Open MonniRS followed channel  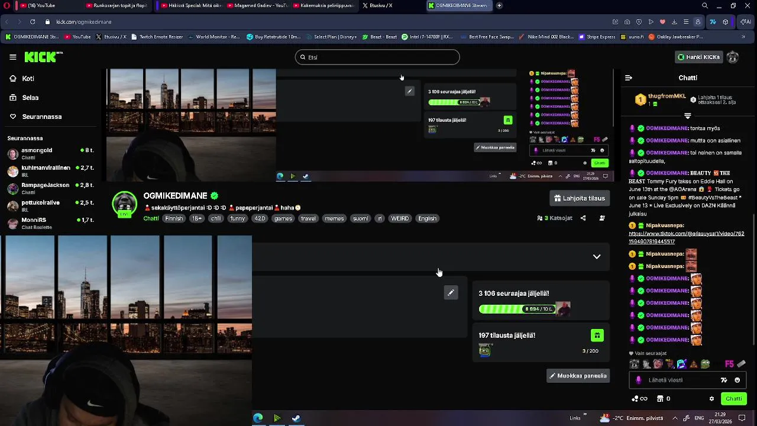pyautogui.click(x=51, y=222)
